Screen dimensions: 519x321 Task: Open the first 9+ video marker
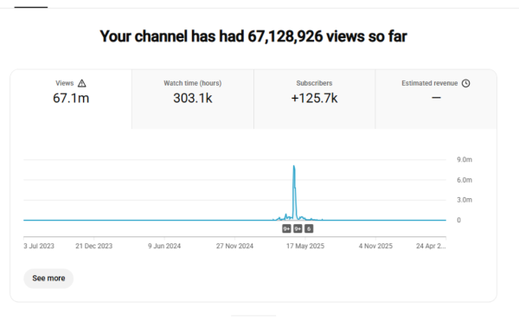(x=286, y=228)
